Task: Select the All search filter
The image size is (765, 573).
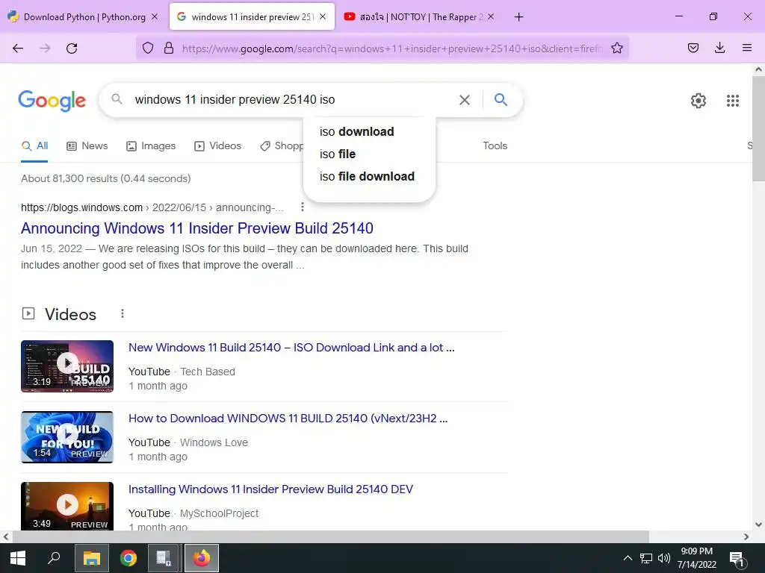Action: [34, 145]
